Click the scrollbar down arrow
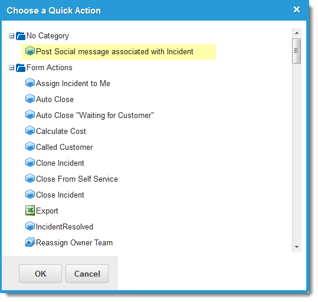This screenshot has width=318, height=302. pyautogui.click(x=297, y=247)
